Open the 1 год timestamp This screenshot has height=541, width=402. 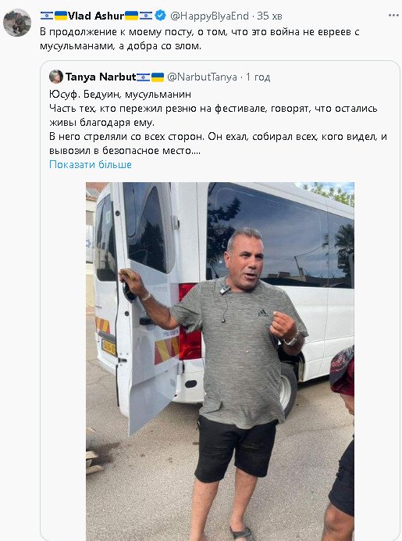click(258, 77)
